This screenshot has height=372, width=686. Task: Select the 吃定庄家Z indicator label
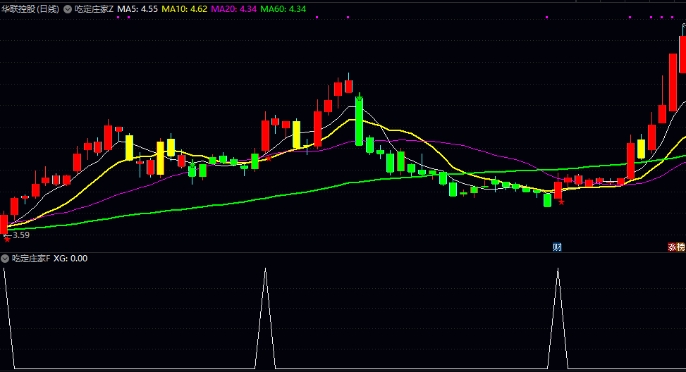(94, 8)
